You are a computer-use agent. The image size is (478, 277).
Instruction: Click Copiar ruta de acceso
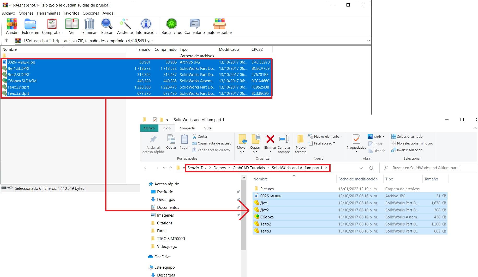[x=212, y=143]
